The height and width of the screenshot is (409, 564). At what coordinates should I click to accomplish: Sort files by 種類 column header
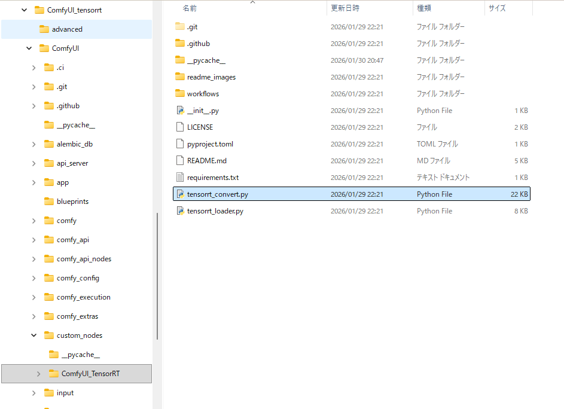click(x=423, y=8)
